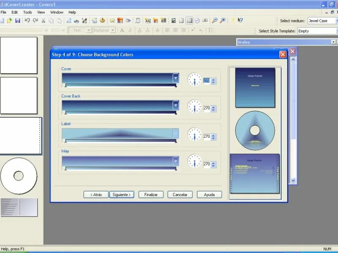Expand the Cover Back gradient dropdown
The width and height of the screenshot is (338, 253).
(x=176, y=105)
